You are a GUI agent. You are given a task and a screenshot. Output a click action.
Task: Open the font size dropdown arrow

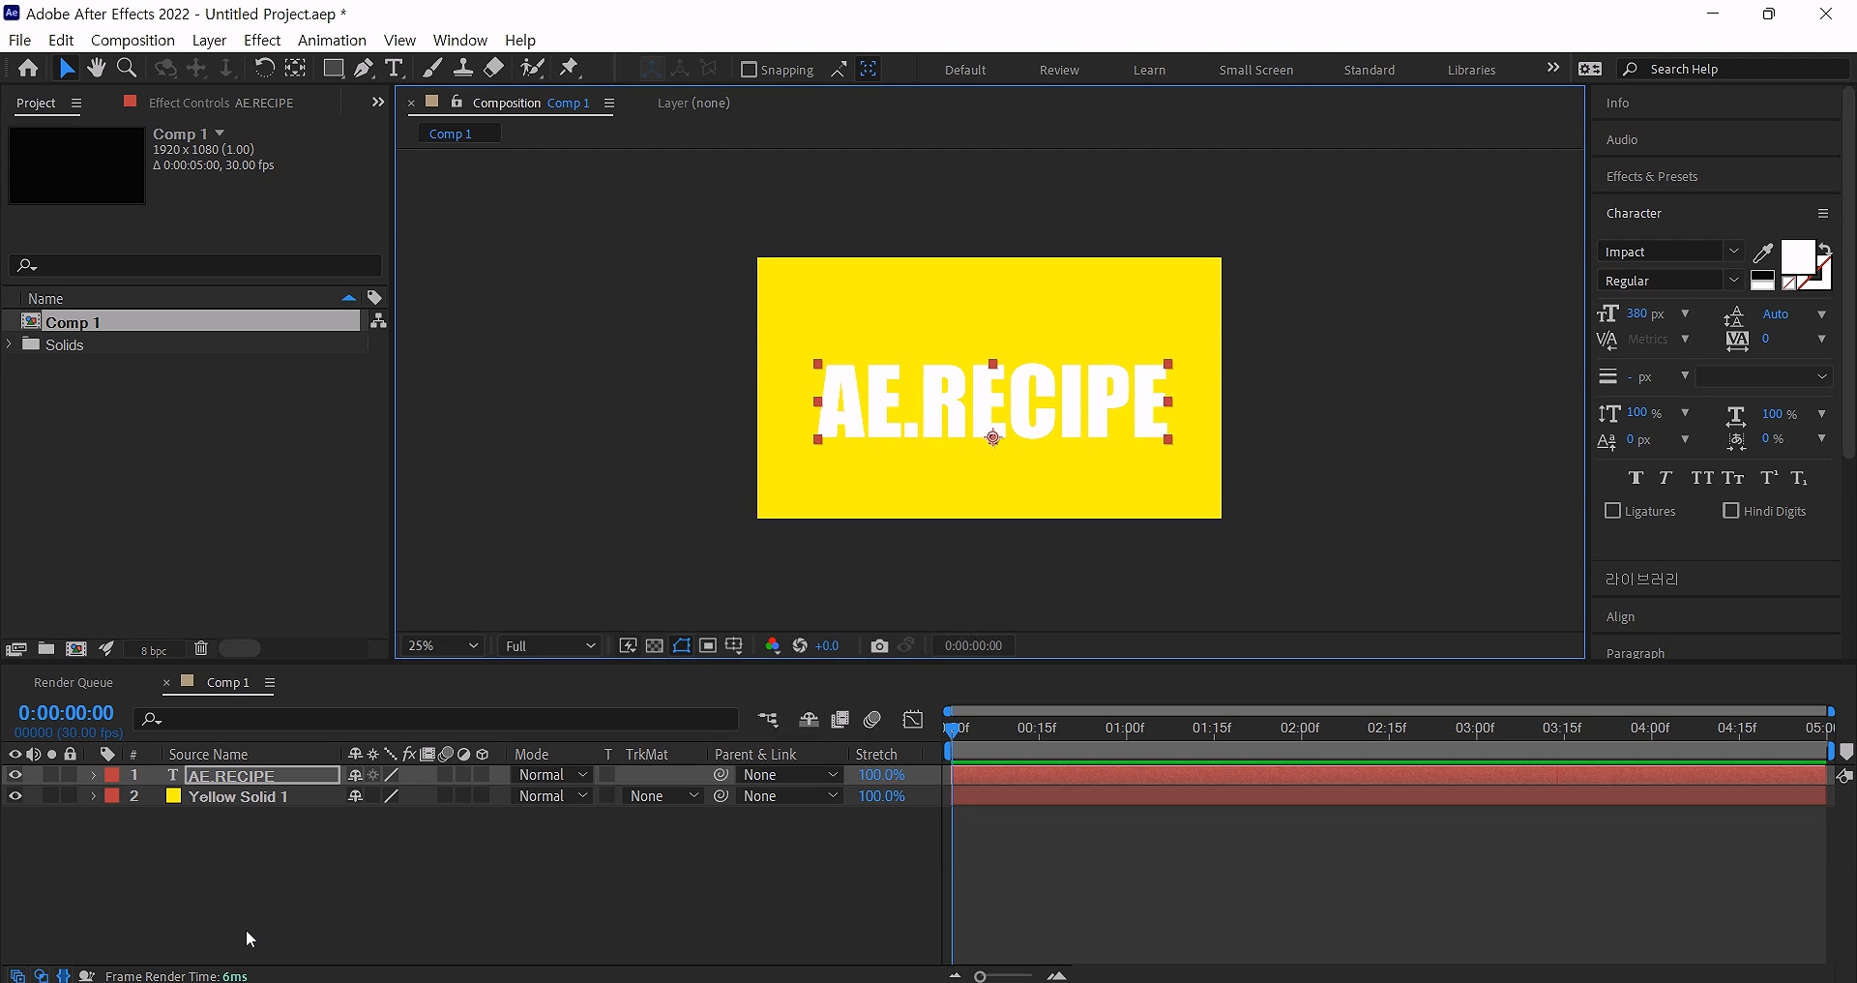(x=1685, y=314)
